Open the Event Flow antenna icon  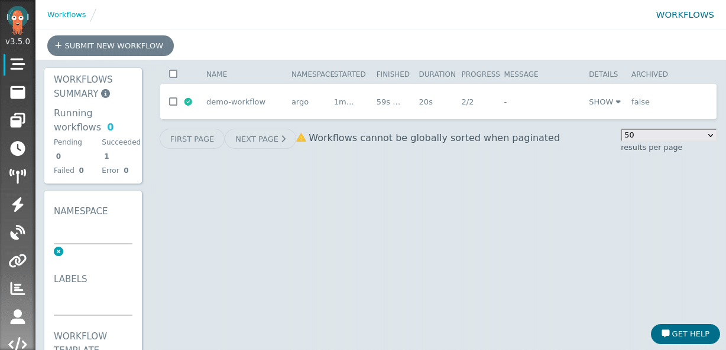coord(18,175)
